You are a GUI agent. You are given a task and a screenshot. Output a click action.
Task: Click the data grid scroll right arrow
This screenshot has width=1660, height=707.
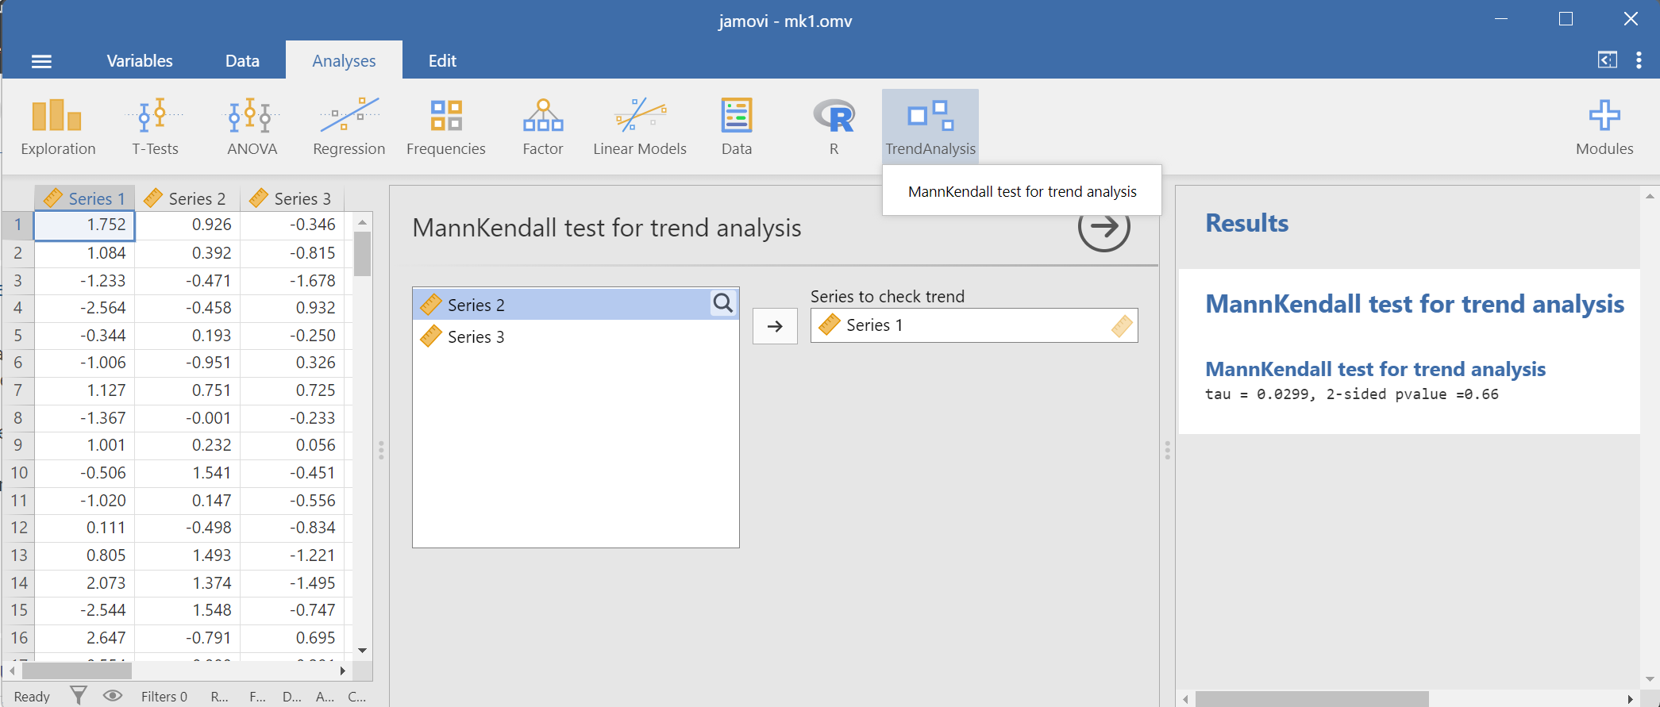(x=342, y=670)
